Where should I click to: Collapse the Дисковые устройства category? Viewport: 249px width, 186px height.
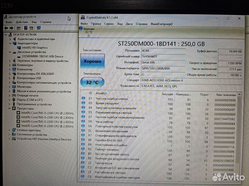coord(10,52)
